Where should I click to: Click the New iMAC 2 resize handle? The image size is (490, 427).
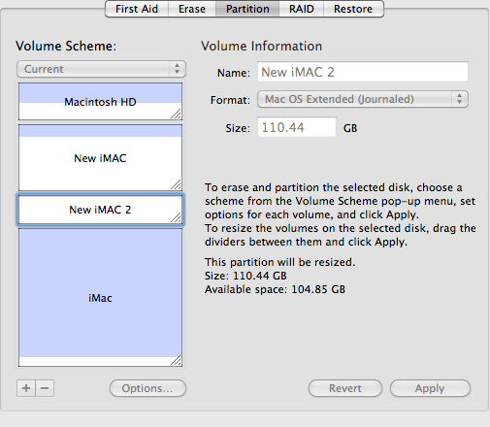pyautogui.click(x=177, y=217)
